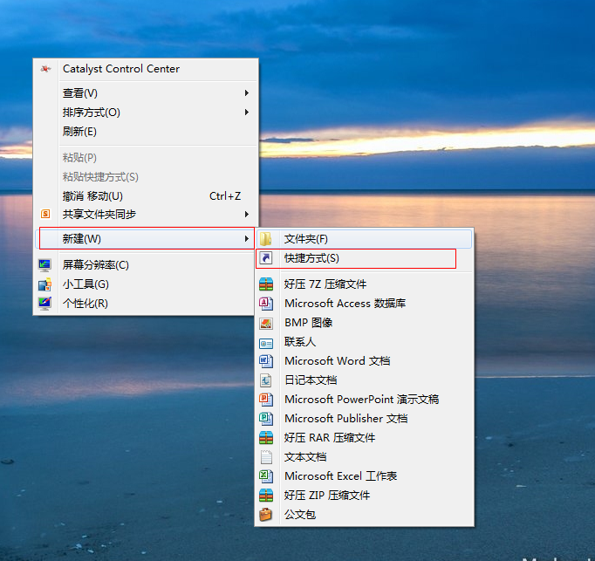Create new 好压 7Z 压缩文件
595x561 pixels.
(x=365, y=284)
